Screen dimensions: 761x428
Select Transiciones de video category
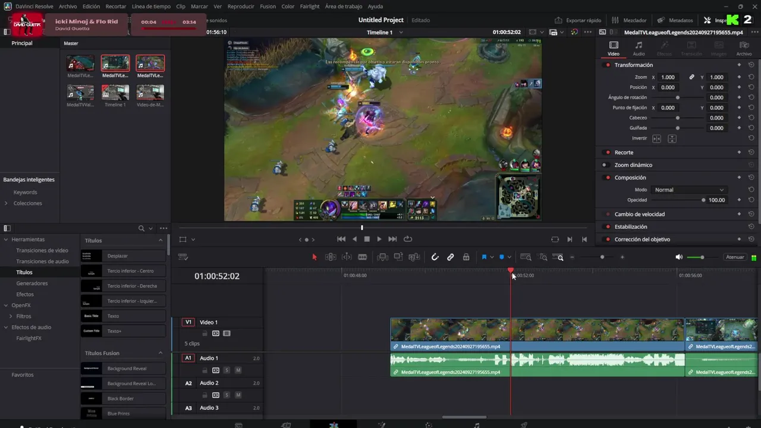coord(42,250)
